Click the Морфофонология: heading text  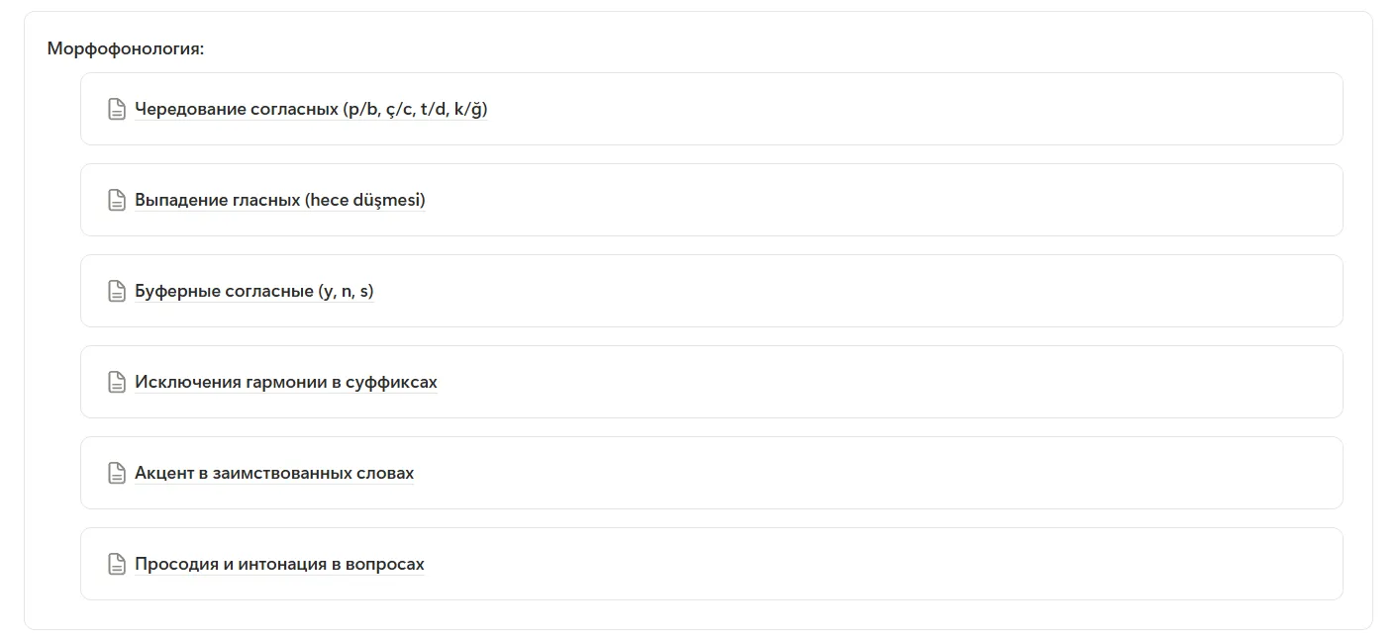(x=126, y=47)
